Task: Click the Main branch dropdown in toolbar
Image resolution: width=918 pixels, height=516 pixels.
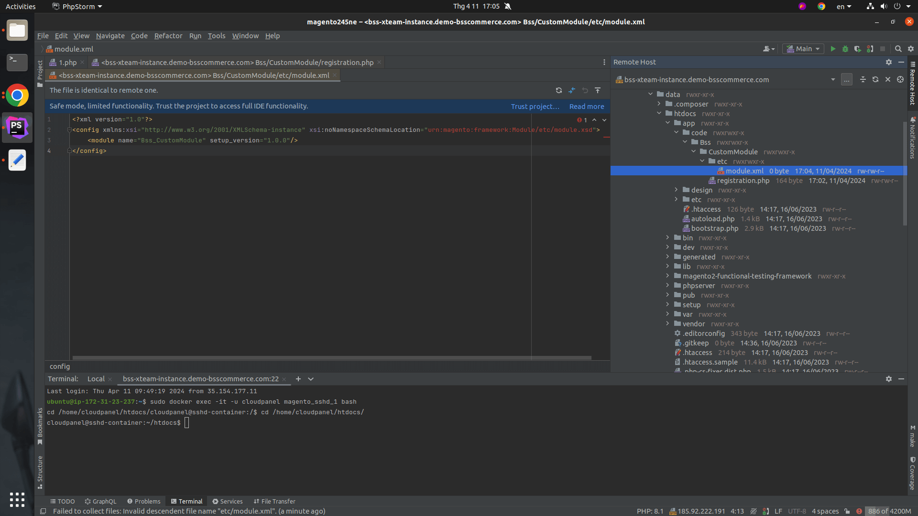Action: click(805, 49)
